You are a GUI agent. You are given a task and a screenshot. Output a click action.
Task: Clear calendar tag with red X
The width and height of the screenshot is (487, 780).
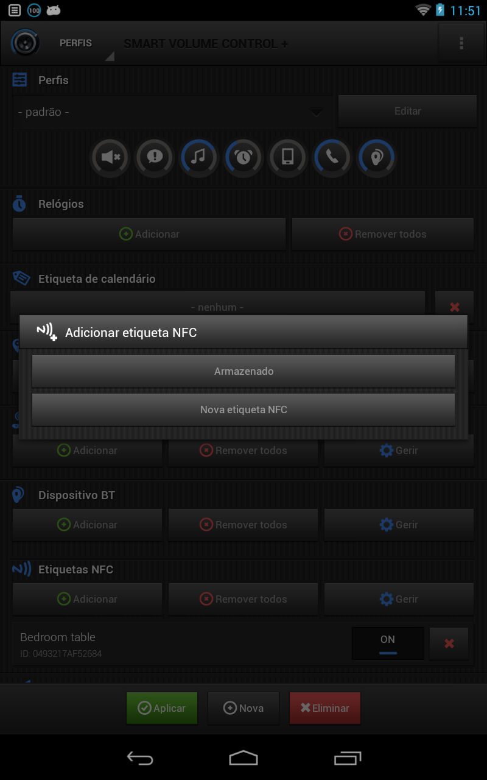click(x=454, y=307)
